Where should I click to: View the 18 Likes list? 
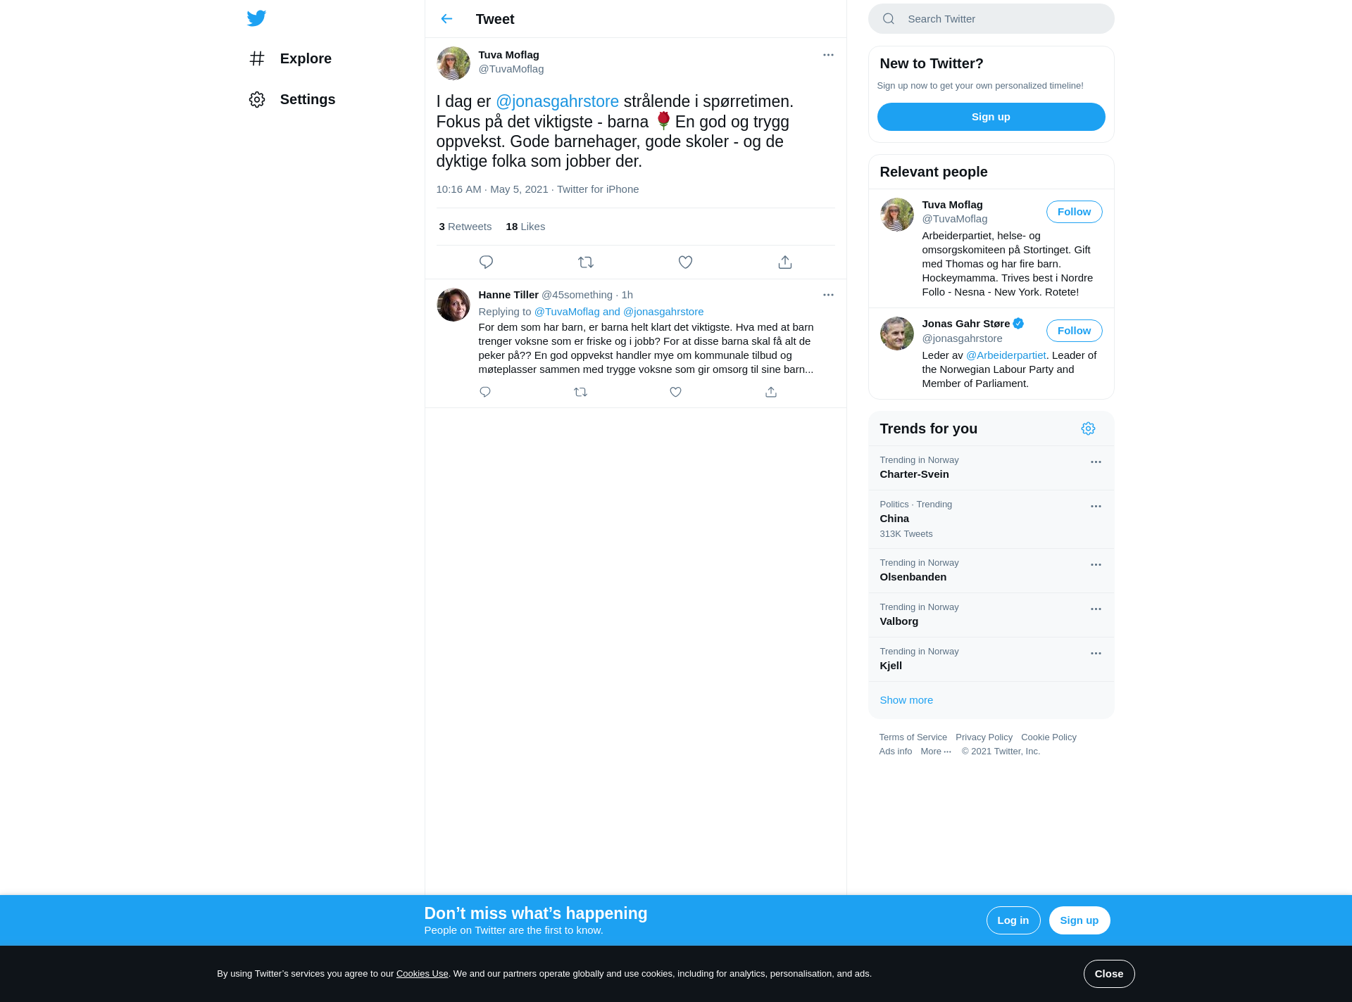[x=525, y=227]
